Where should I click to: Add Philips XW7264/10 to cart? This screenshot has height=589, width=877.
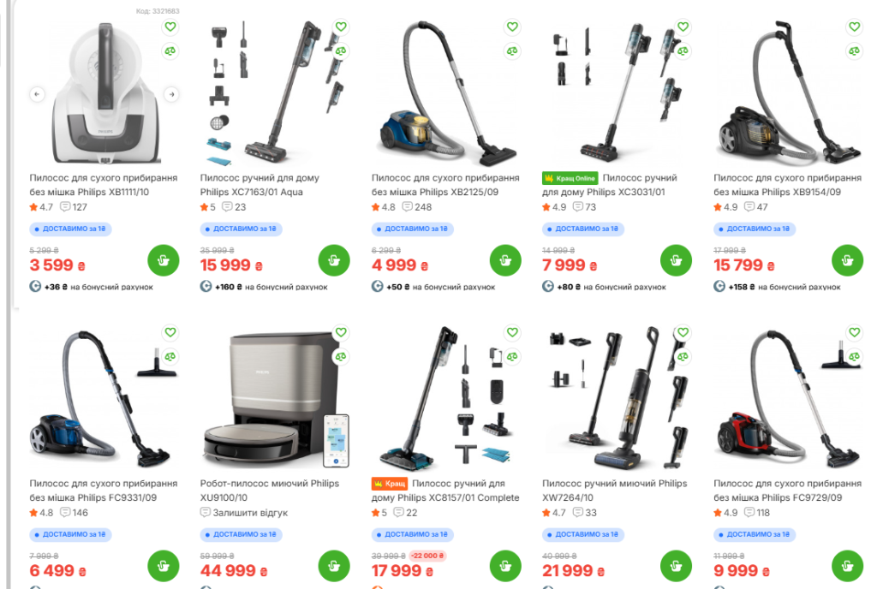[676, 566]
